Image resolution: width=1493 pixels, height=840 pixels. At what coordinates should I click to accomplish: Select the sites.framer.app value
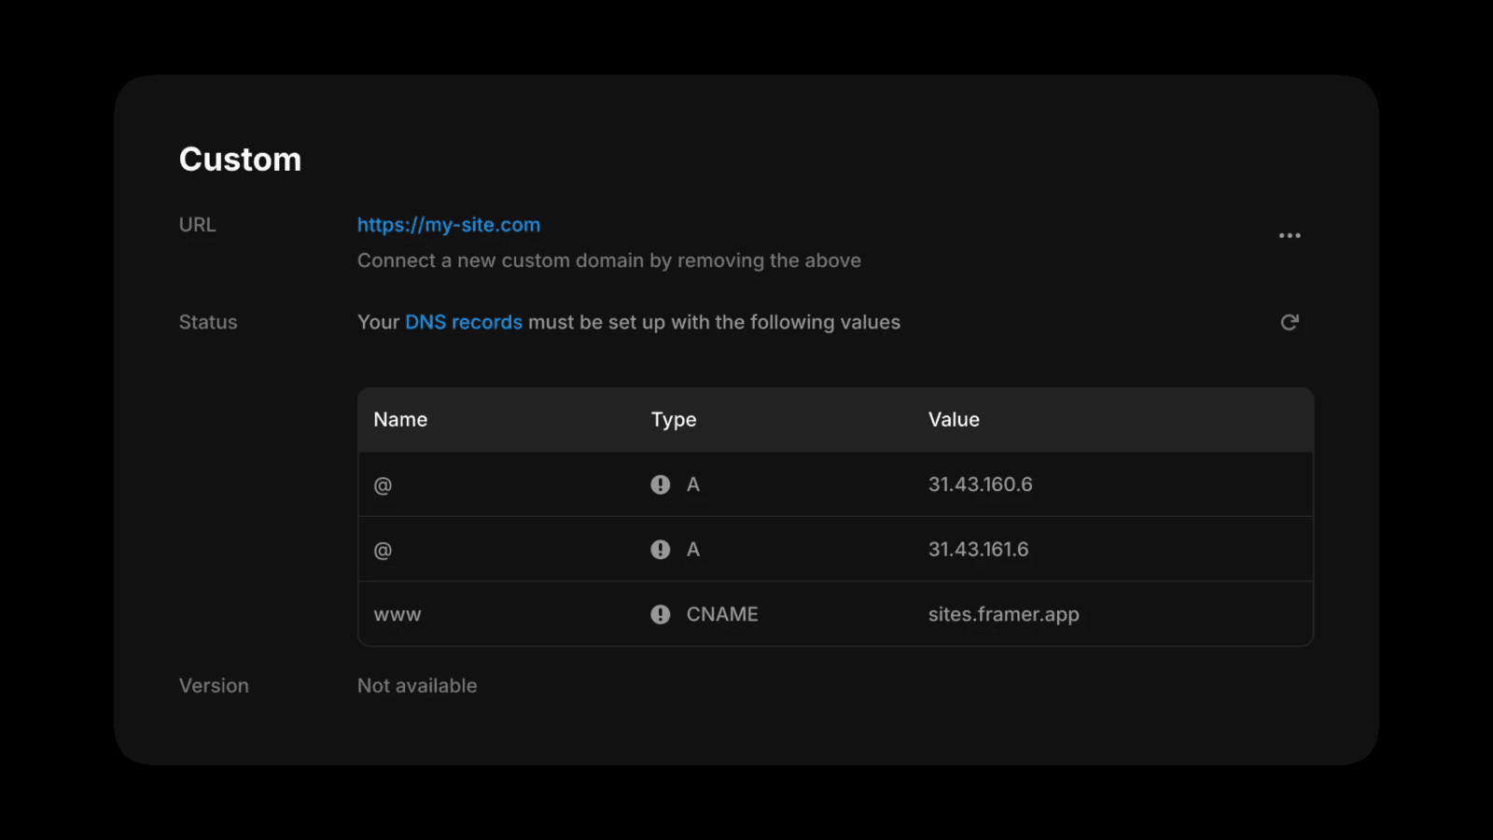point(1003,614)
